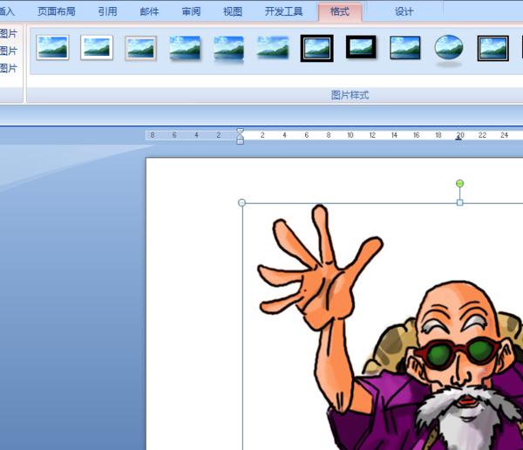This screenshot has width=523, height=450.
Task: Apply the compound black frame style
Action: (x=493, y=48)
